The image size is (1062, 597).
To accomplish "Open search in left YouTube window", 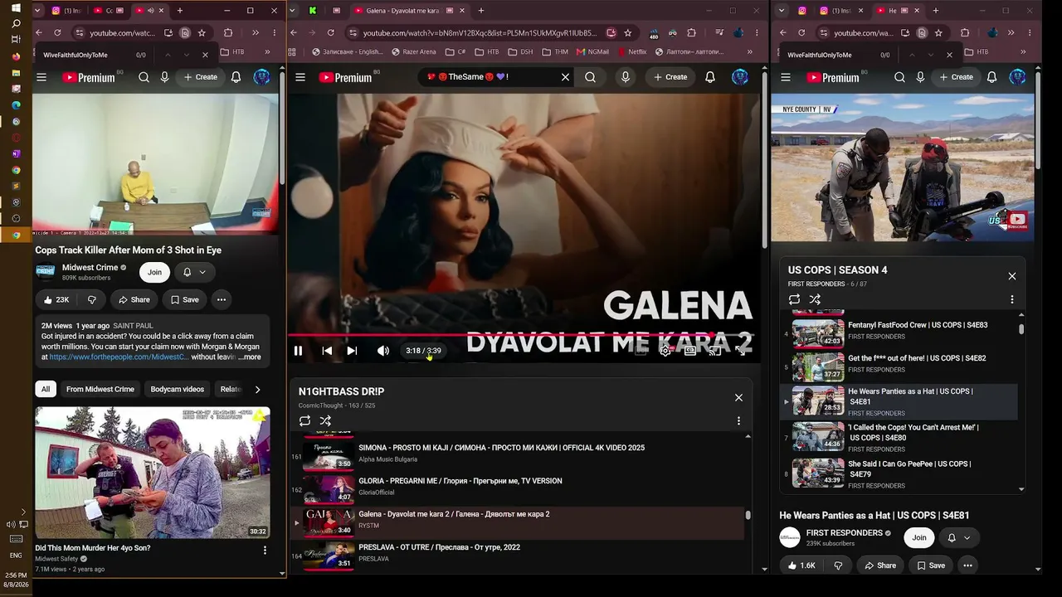I will (144, 77).
